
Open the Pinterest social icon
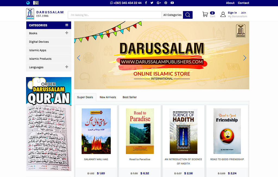pos(166,3)
